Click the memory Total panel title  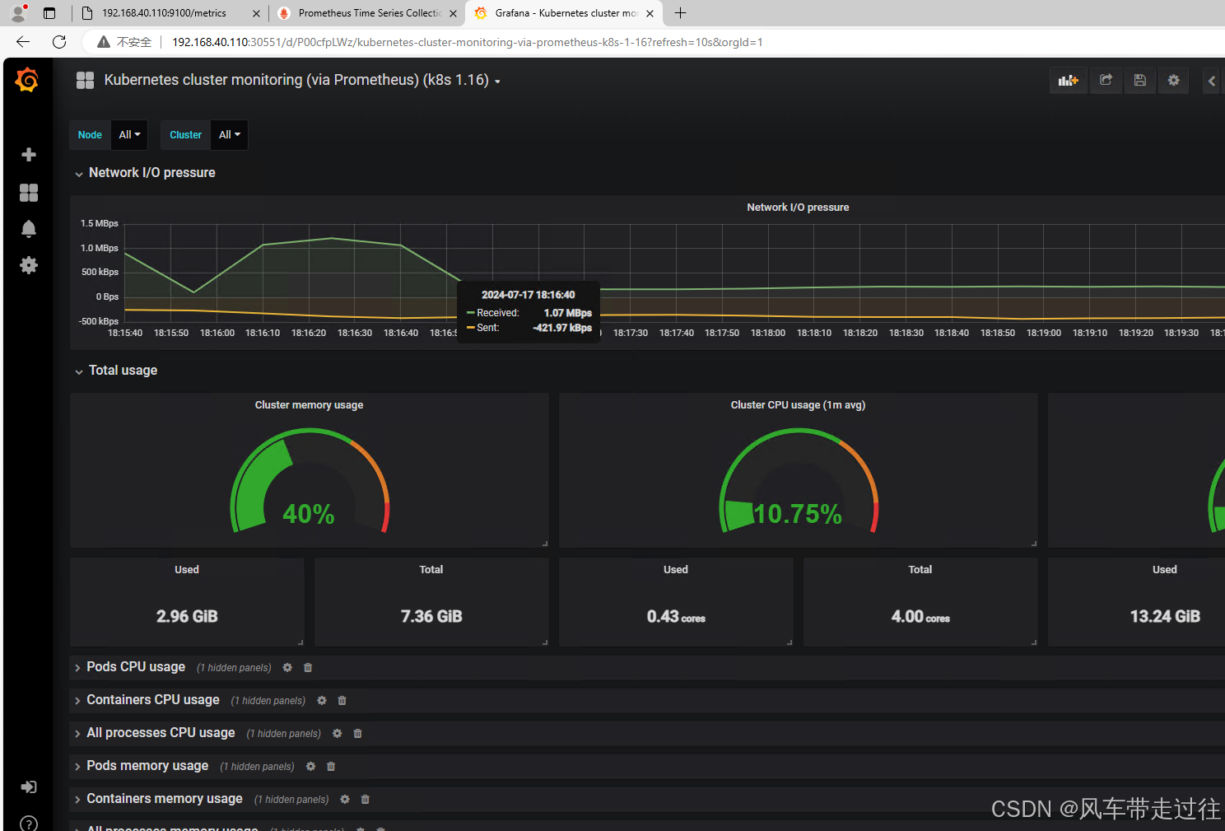pyautogui.click(x=431, y=570)
